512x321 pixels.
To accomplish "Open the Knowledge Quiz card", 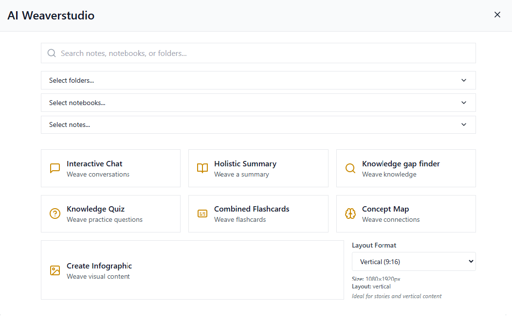I will click(110, 214).
